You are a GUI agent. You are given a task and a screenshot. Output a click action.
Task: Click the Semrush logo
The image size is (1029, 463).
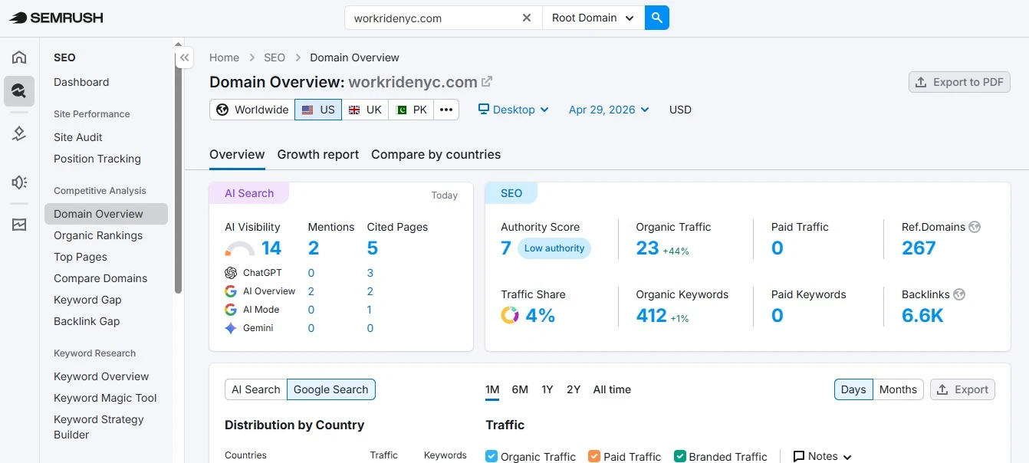(56, 18)
